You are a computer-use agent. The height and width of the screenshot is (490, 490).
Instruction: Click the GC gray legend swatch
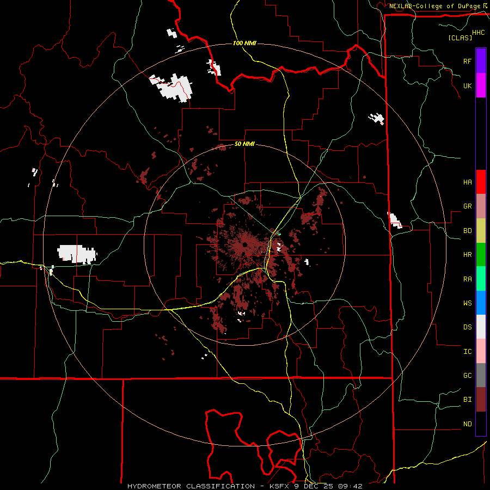point(481,375)
